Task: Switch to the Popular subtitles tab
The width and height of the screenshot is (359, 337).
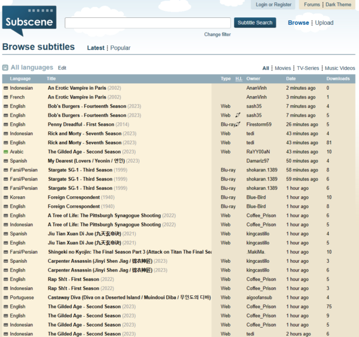Action: [x=120, y=48]
